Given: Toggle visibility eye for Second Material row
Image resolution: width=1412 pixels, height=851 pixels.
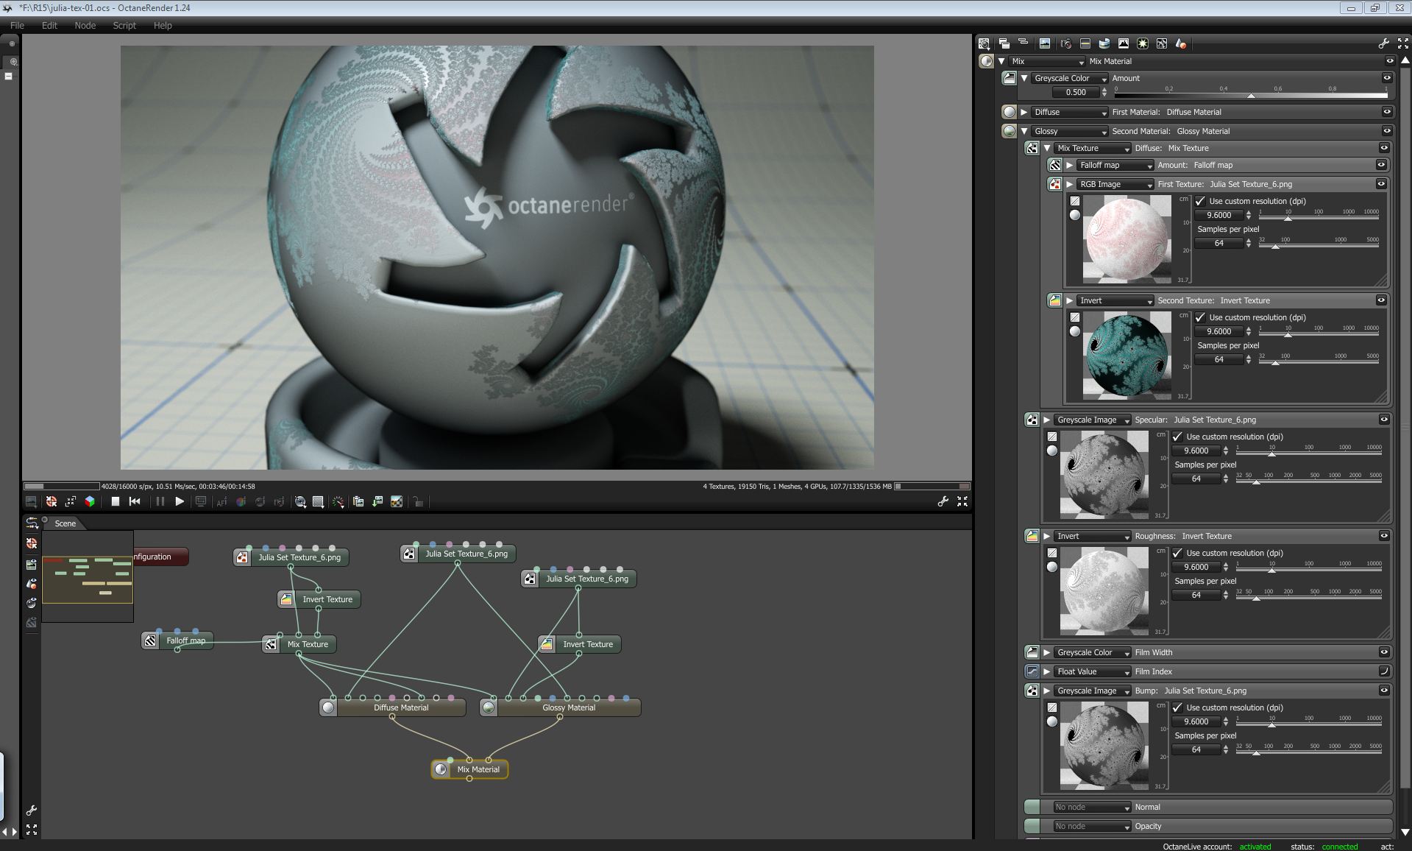Looking at the screenshot, I should [x=1387, y=131].
